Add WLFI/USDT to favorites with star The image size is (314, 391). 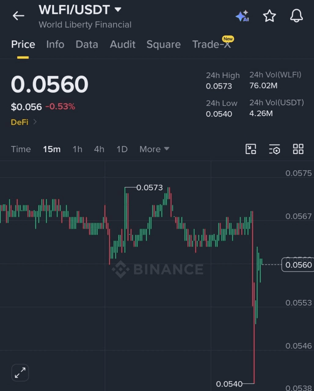(269, 16)
